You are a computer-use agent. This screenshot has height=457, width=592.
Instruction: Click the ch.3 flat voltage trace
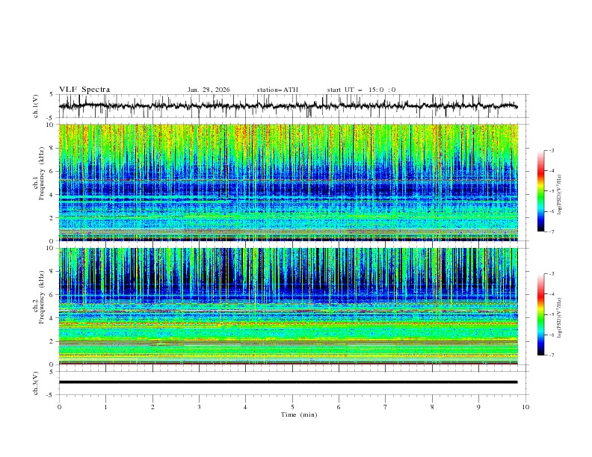point(289,382)
